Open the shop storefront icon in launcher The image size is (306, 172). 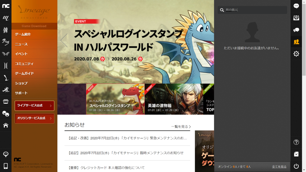tap(6, 102)
